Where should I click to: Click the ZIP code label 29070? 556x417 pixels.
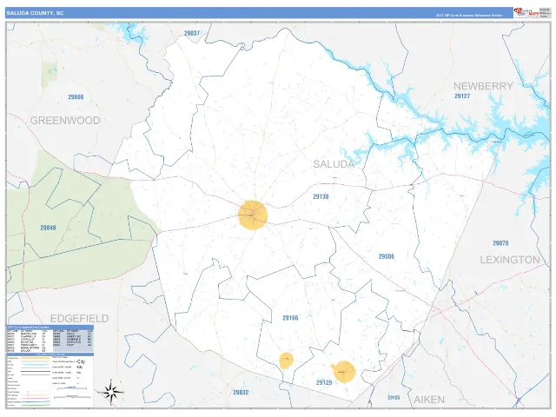pos(500,243)
